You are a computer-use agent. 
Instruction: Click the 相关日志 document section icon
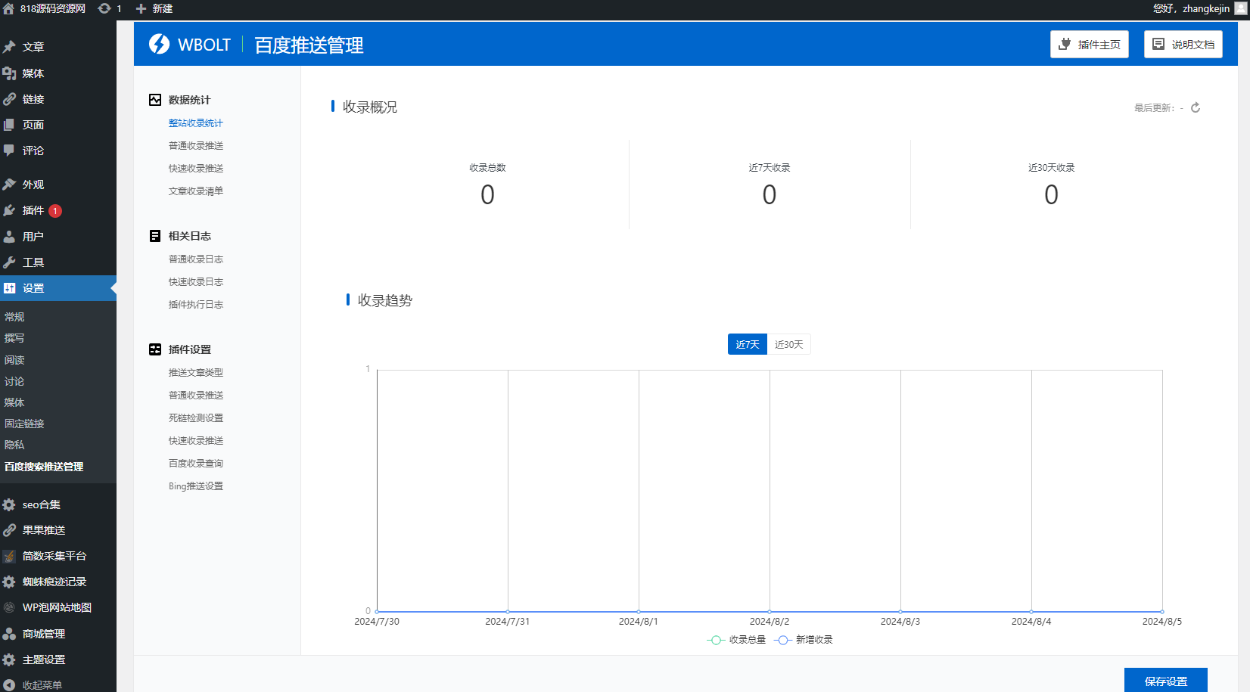click(155, 236)
